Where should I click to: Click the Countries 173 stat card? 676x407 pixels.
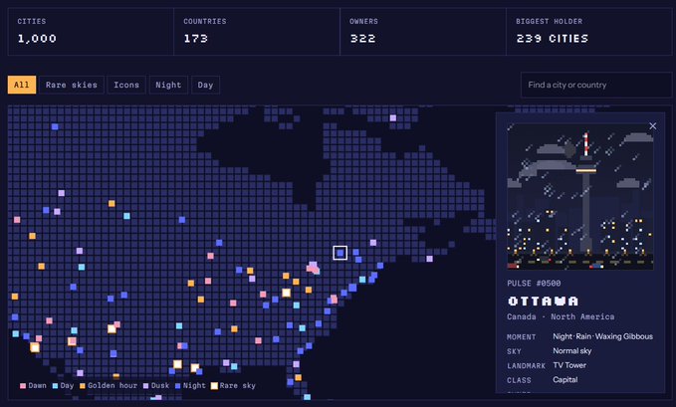(257, 31)
